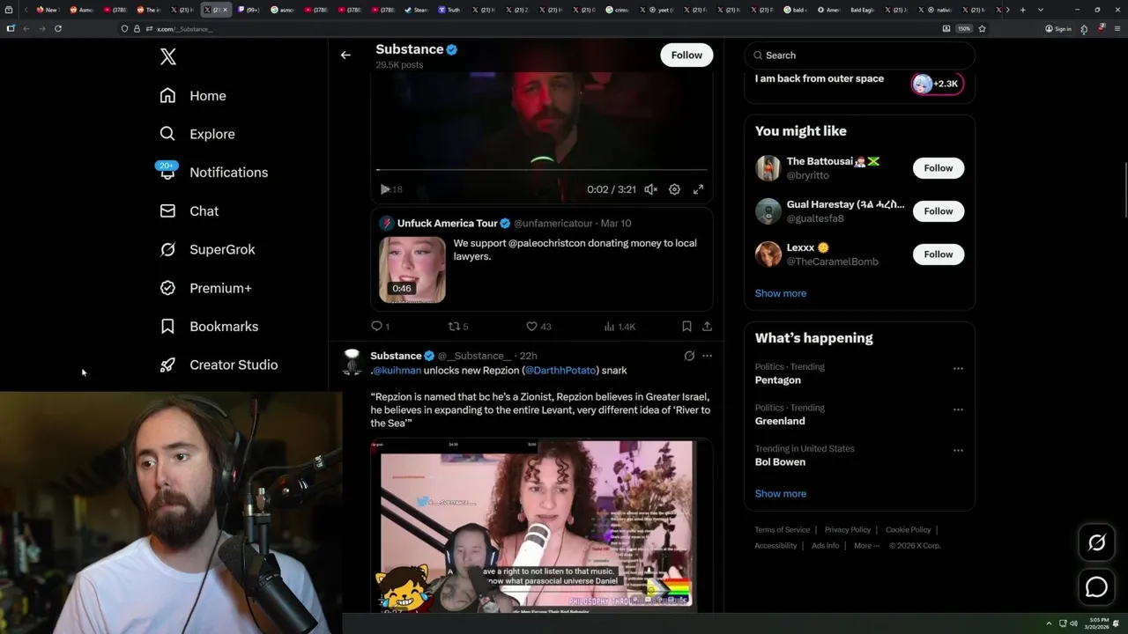Click the X logo icon
Image resolution: width=1128 pixels, height=634 pixels.
168,57
